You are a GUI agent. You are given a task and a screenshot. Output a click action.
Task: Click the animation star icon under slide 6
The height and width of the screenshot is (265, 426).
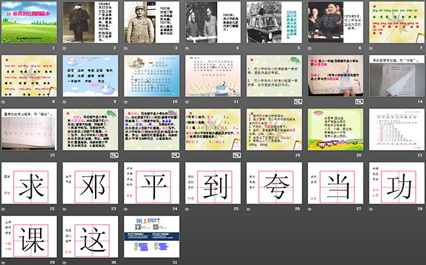309,48
